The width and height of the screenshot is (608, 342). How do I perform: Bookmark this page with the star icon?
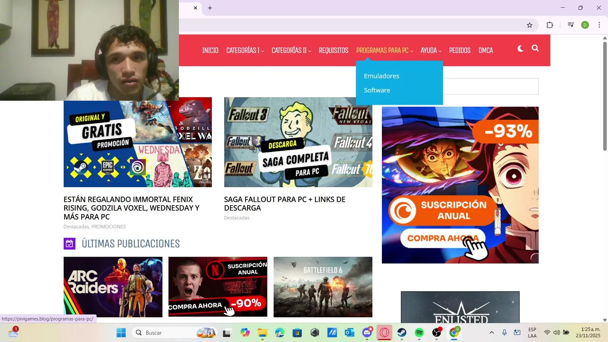pyautogui.click(x=530, y=25)
